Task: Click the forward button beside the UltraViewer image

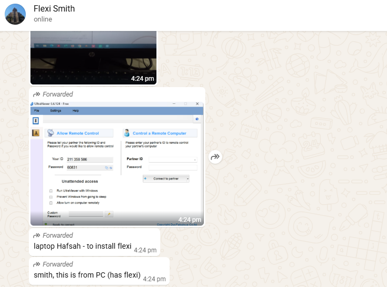Action: (x=215, y=157)
